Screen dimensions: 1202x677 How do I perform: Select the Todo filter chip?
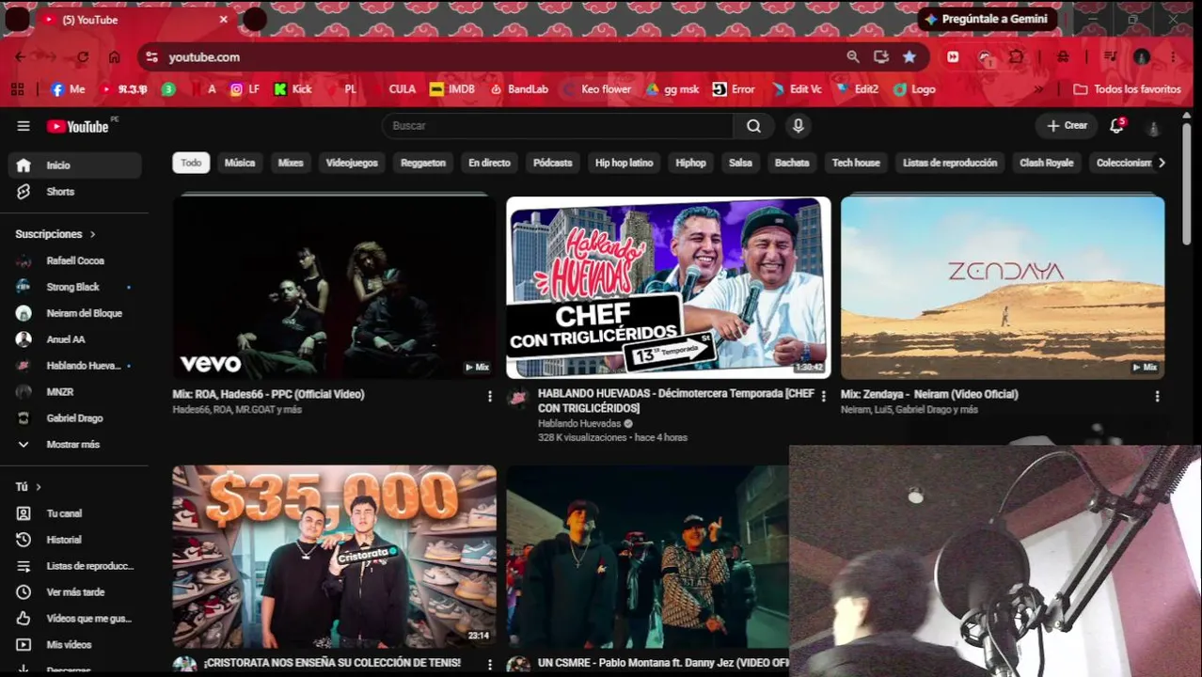coord(191,163)
